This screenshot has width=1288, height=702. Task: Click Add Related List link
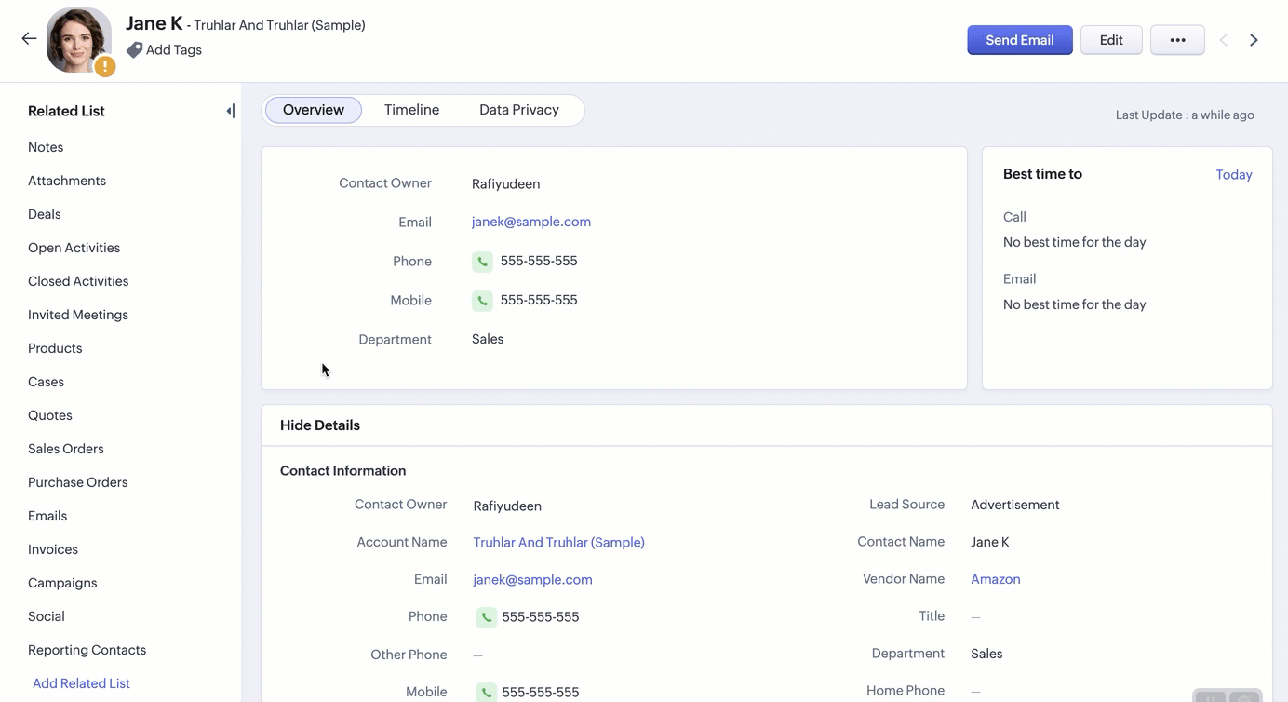tap(81, 683)
